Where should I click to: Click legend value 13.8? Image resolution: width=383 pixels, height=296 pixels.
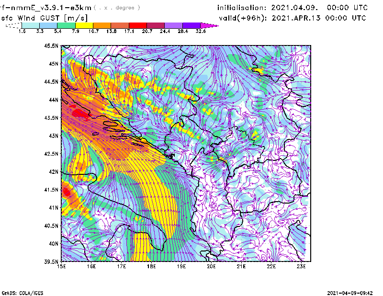112,31
